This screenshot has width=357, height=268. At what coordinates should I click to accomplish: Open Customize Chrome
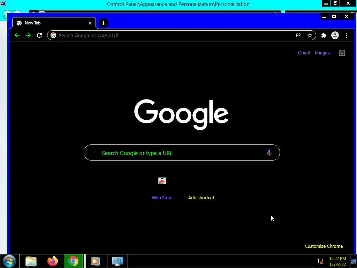click(x=324, y=246)
